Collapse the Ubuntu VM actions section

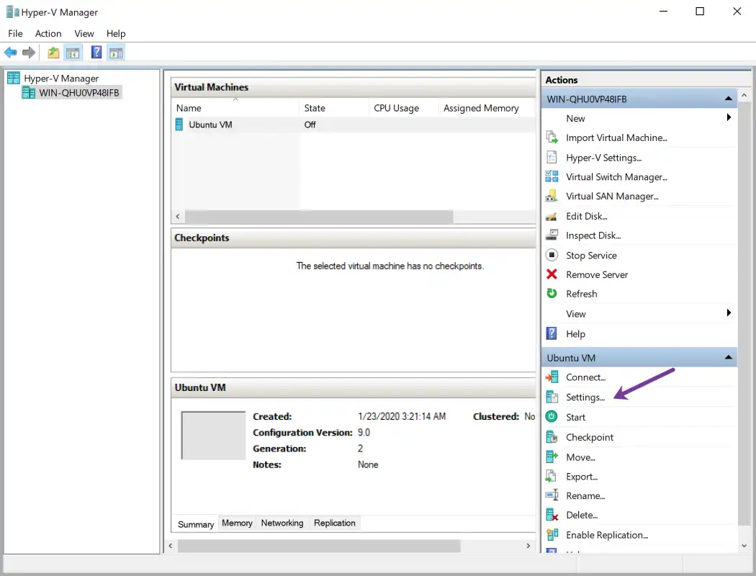728,358
